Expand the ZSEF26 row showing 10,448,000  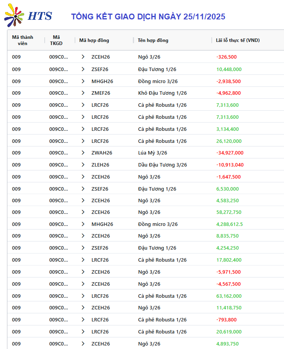coord(83,69)
